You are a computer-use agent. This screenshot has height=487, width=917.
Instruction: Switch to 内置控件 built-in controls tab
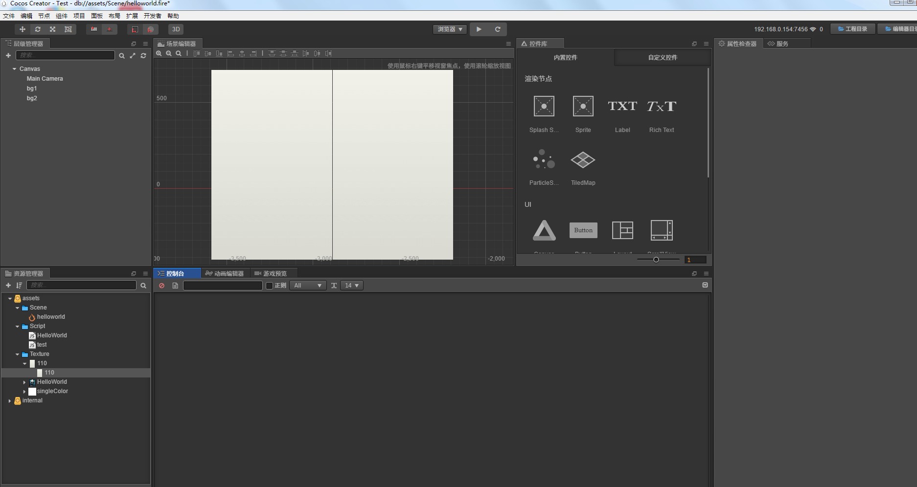coord(565,57)
